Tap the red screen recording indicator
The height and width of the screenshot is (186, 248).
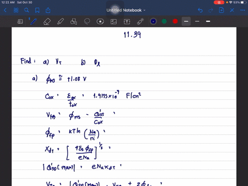[x=219, y=3]
